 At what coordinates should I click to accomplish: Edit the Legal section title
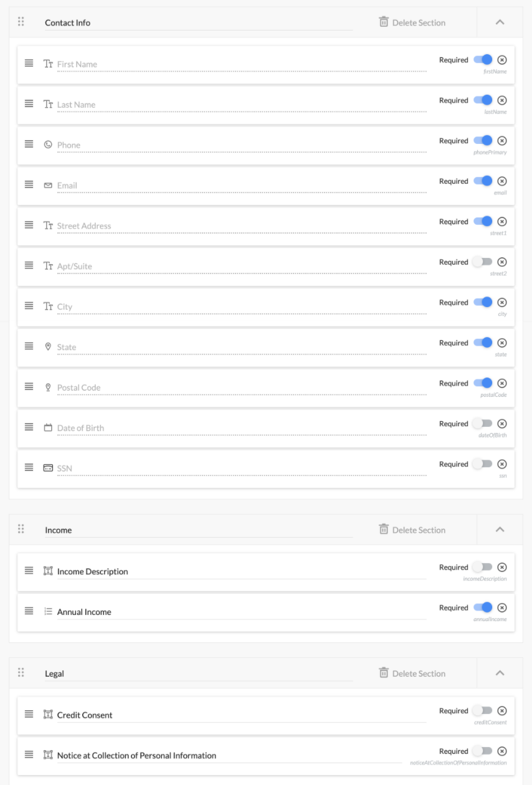[x=198, y=673]
